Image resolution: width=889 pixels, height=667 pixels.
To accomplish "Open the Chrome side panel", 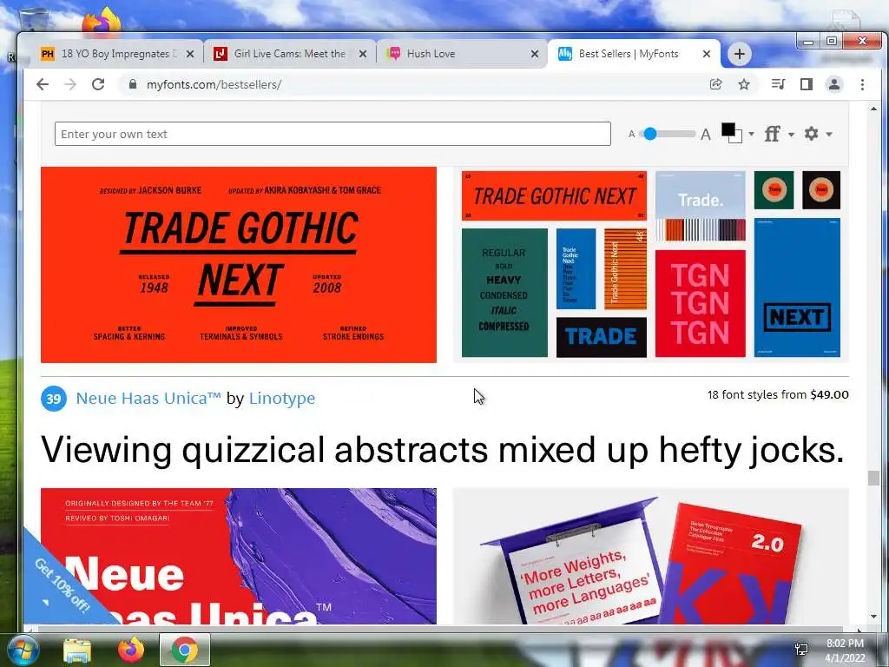I will coord(807,84).
